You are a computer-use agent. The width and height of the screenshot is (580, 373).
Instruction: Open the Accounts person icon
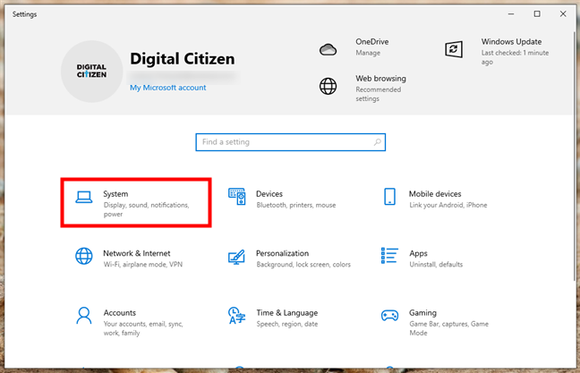84,316
